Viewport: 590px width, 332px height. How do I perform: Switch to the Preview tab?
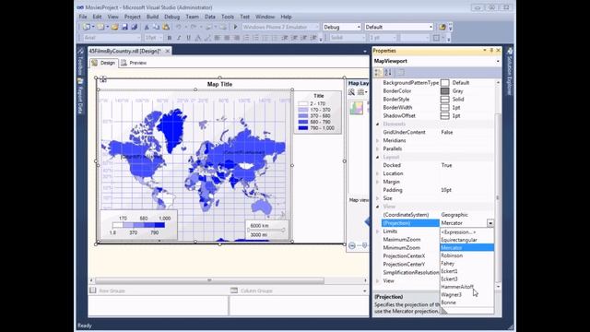coord(134,63)
